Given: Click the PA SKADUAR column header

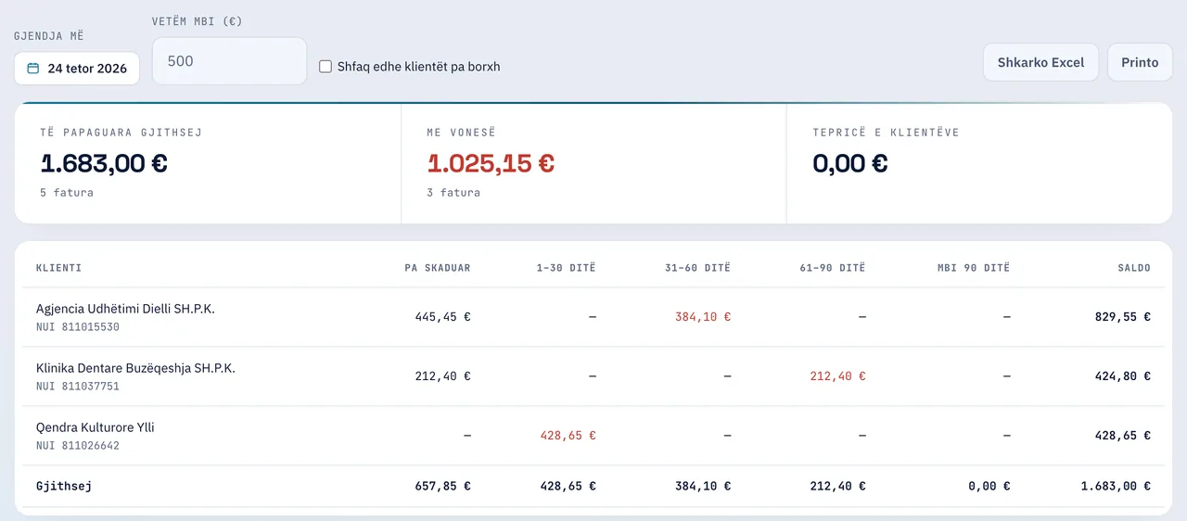Looking at the screenshot, I should pos(438,268).
